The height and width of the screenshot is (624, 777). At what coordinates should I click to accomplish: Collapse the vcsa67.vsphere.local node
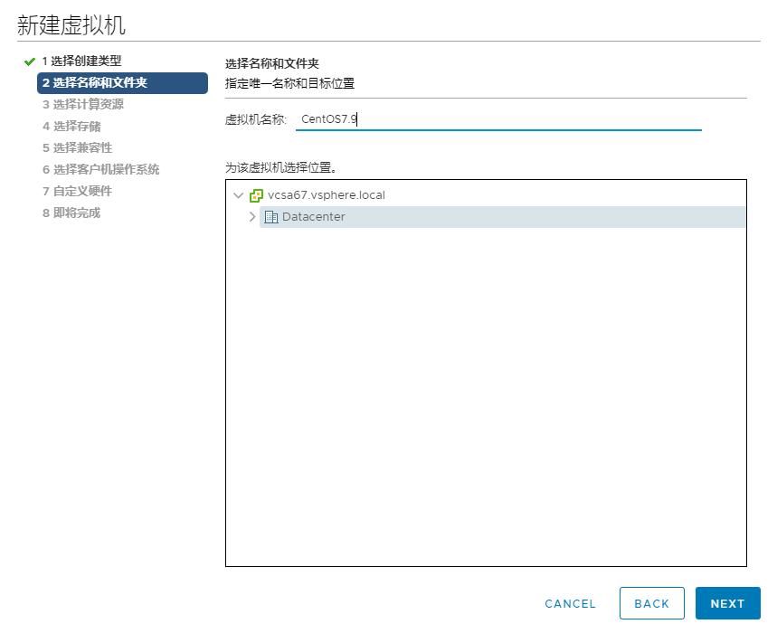tap(238, 194)
